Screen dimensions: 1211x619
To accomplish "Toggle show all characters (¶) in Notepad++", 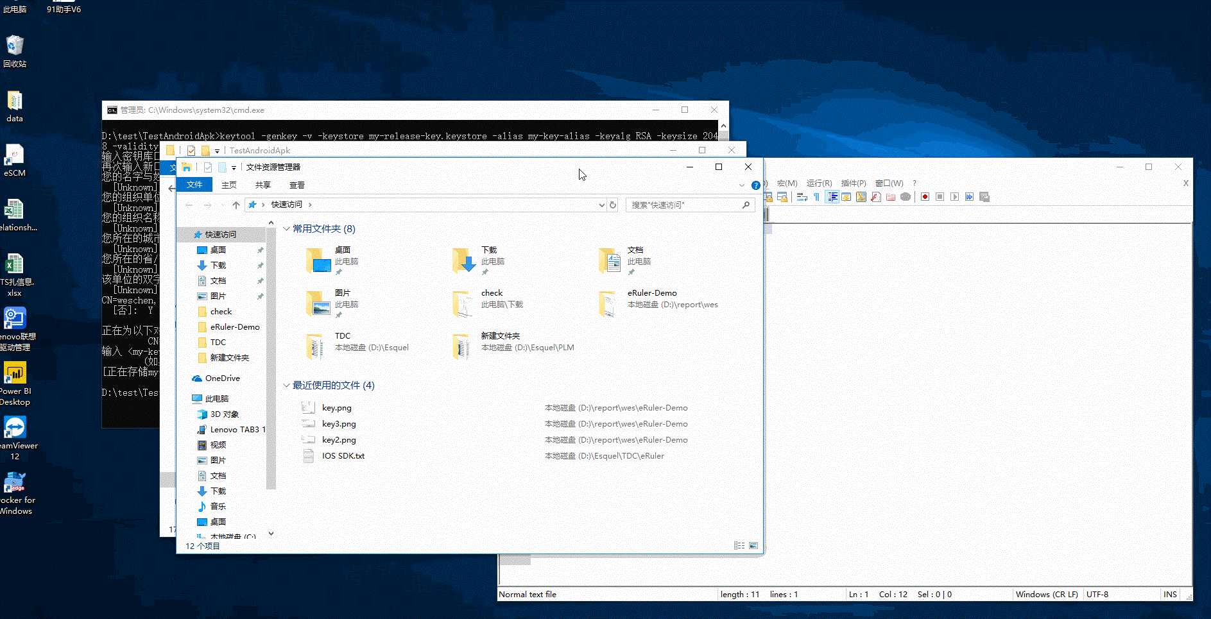I will tap(816, 197).
